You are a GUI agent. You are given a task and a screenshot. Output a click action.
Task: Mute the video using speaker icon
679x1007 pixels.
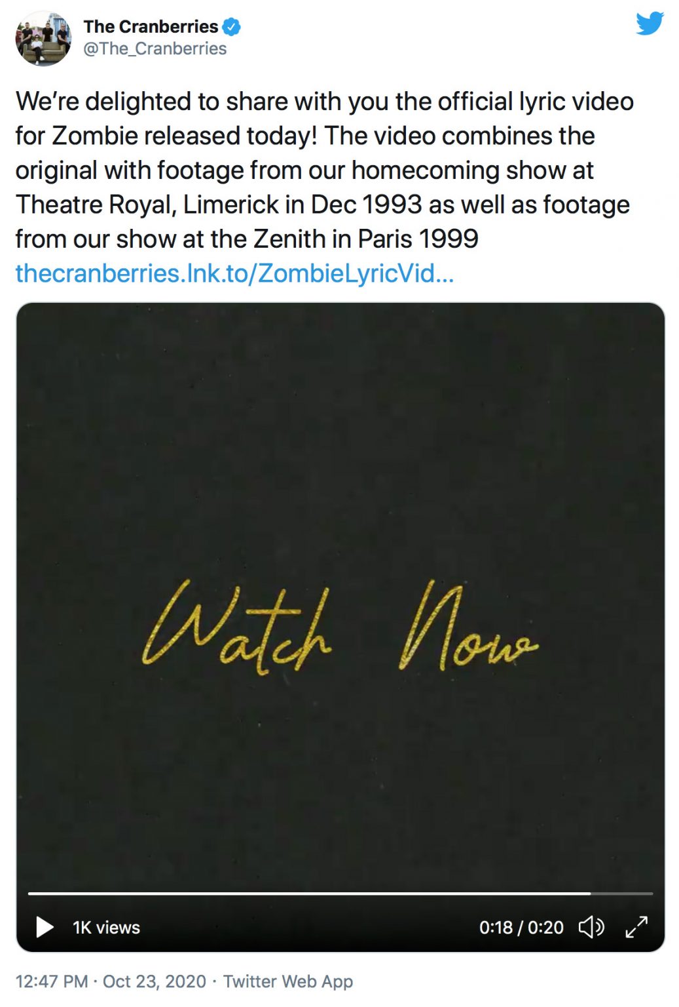(591, 927)
